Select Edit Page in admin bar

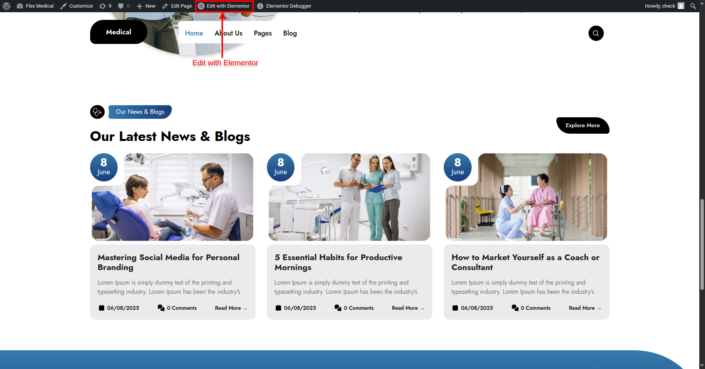[177, 6]
